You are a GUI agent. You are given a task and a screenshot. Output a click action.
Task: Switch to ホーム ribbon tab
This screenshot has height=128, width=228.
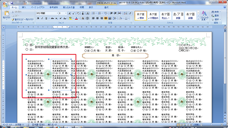[x=14, y=7]
